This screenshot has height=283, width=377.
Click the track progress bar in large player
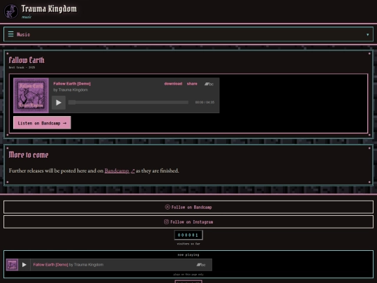tap(128, 102)
